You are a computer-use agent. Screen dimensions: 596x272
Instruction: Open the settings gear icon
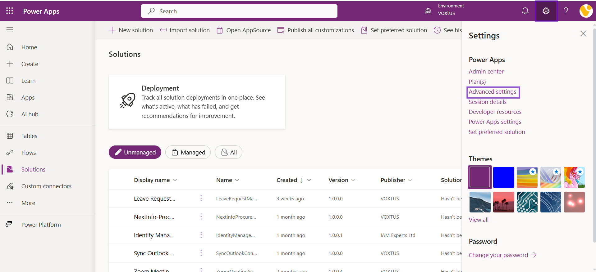546,11
